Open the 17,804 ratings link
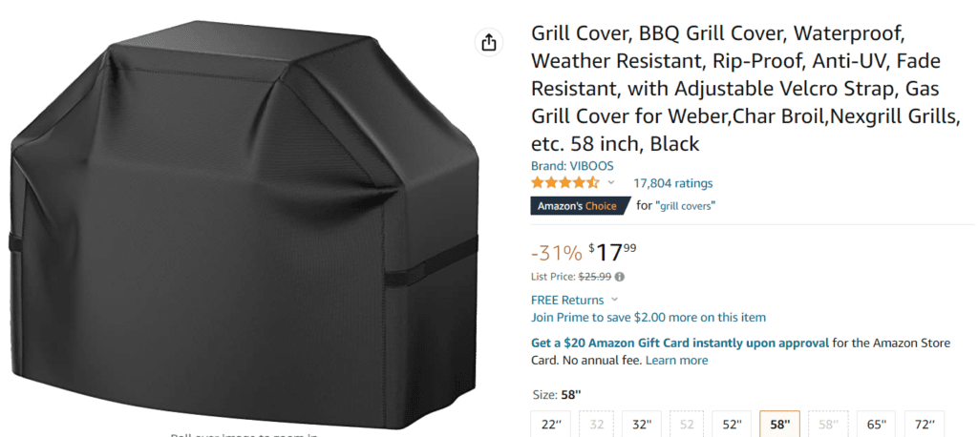Screen dimensions: 978x437 pos(673,183)
